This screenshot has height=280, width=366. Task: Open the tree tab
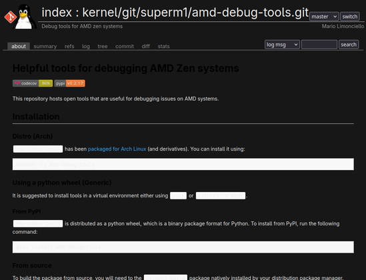point(103,46)
